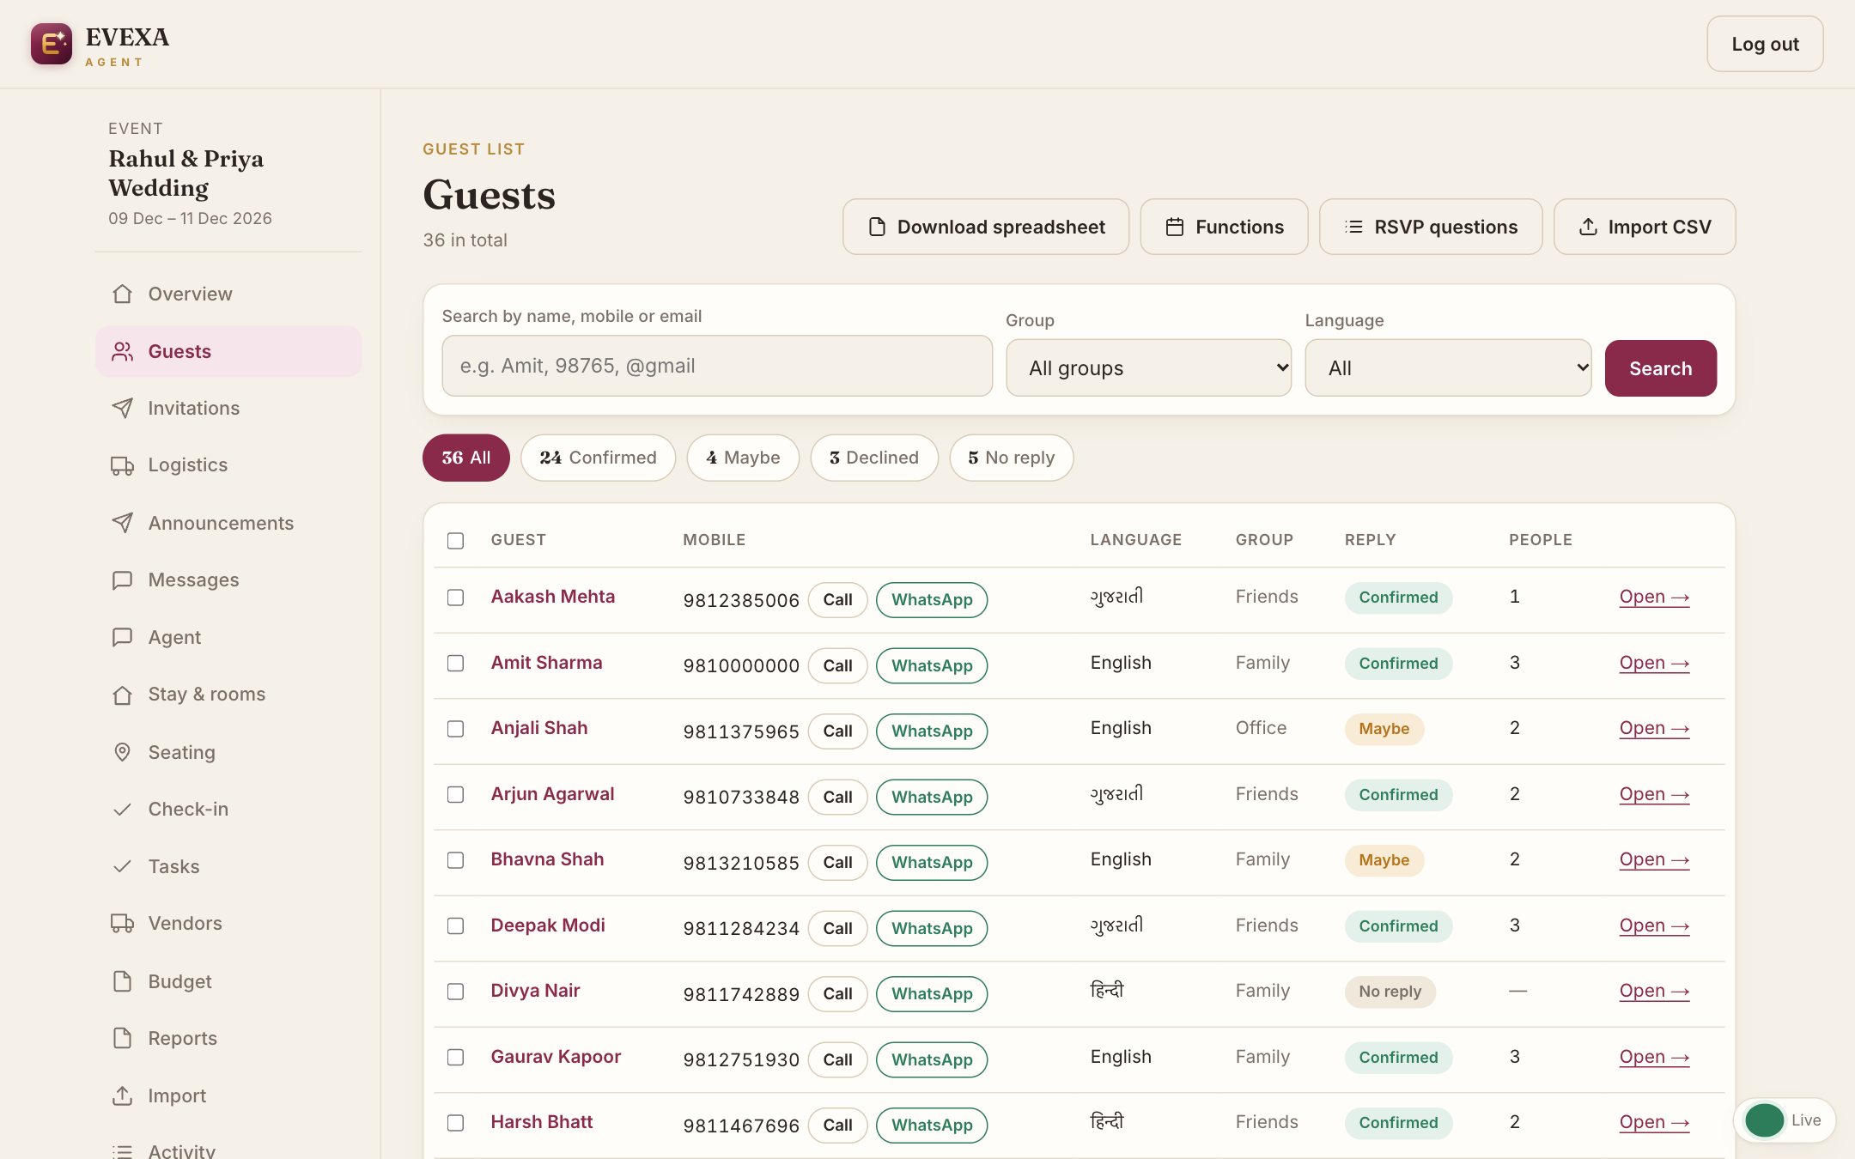The width and height of the screenshot is (1855, 1159).
Task: Toggle the select-all guests checkbox
Action: (455, 540)
